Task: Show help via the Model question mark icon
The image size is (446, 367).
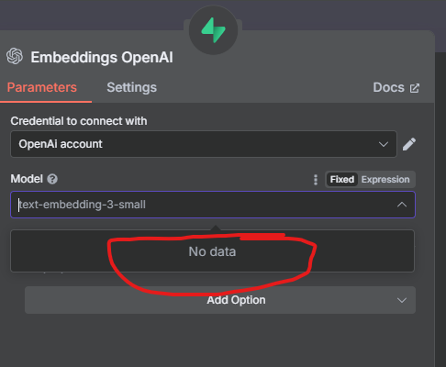Action: [52, 179]
